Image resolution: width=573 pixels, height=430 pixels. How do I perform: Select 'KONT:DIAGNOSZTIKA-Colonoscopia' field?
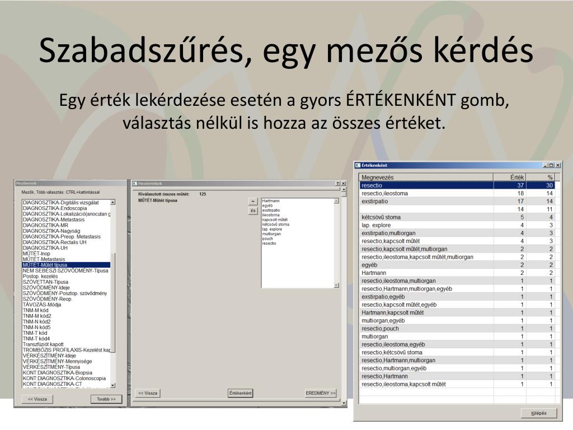coord(66,378)
